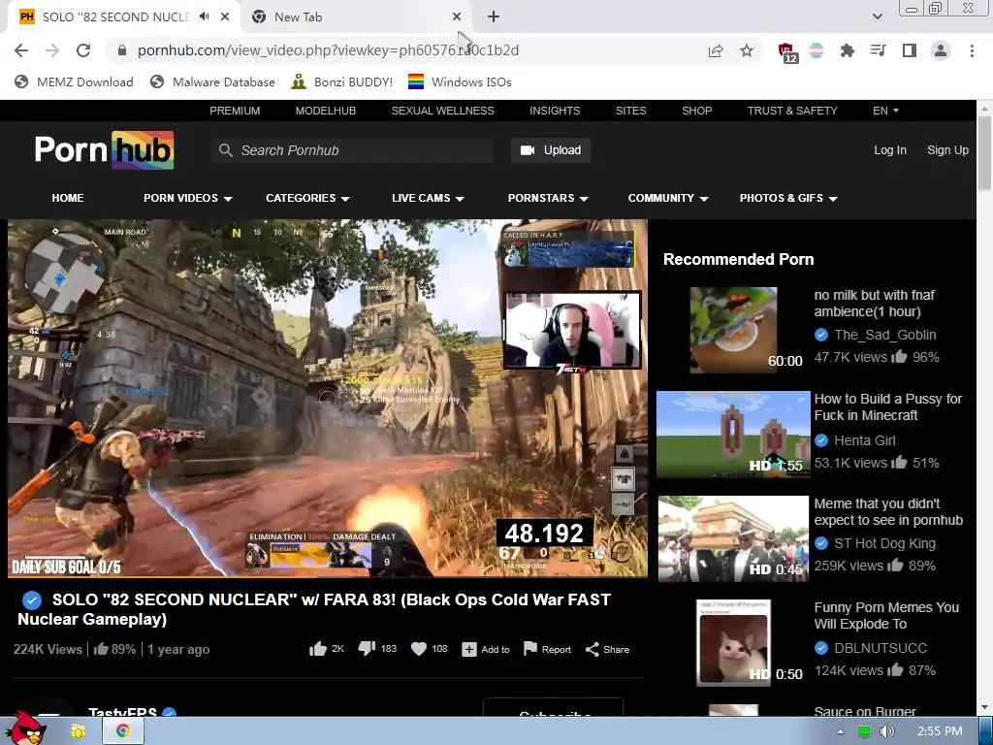This screenshot has height=745, width=993.
Task: Open the Trust & Safety menu link
Action: (x=792, y=111)
